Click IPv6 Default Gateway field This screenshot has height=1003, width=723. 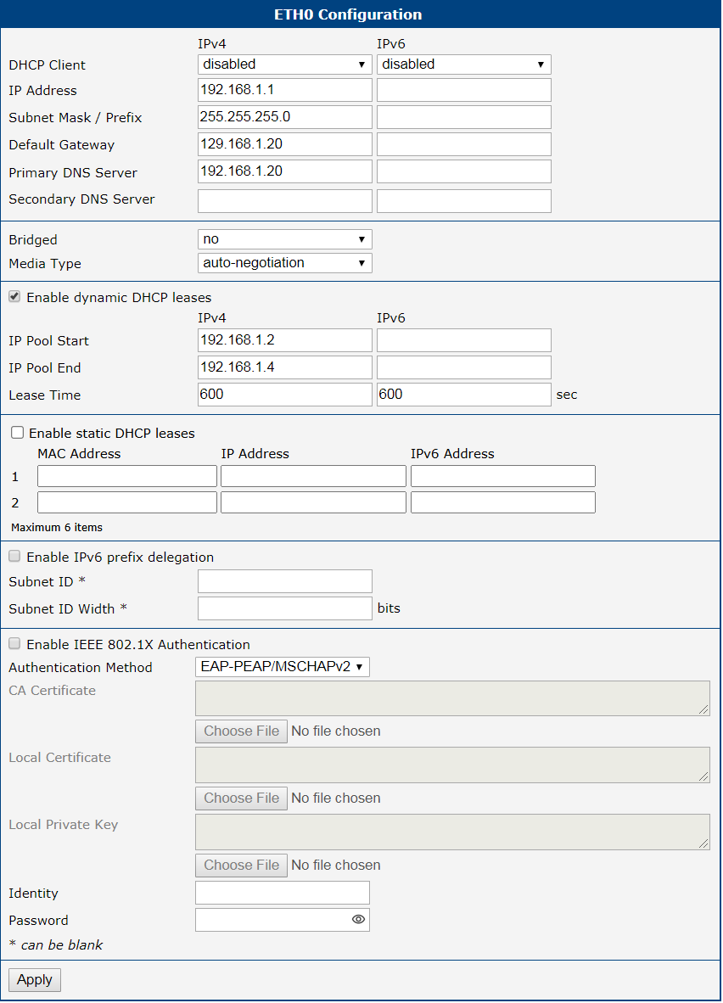point(464,144)
